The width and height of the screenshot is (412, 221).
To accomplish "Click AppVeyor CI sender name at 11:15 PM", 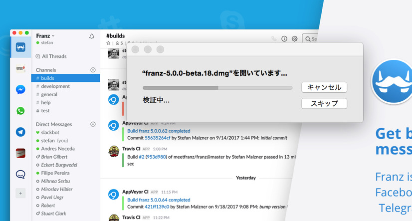I will pyautogui.click(x=135, y=192).
